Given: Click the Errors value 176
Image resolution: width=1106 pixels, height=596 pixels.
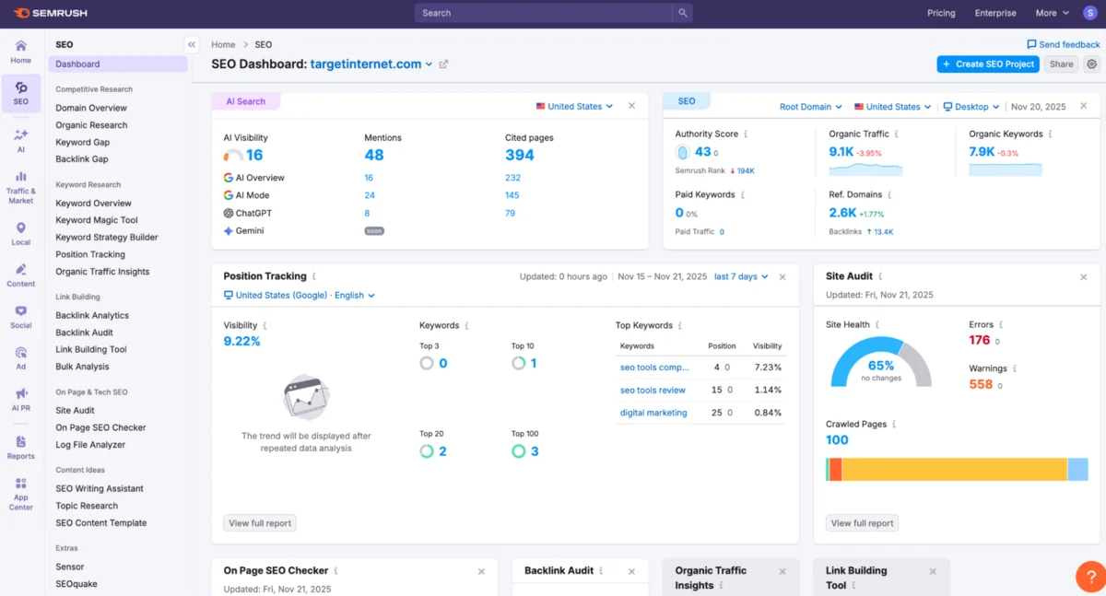Looking at the screenshot, I should [979, 340].
